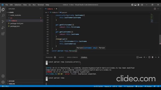Collapse the 4-DARS root folder
Image resolution: width=161 pixels, height=90 pixels.
[25, 12]
